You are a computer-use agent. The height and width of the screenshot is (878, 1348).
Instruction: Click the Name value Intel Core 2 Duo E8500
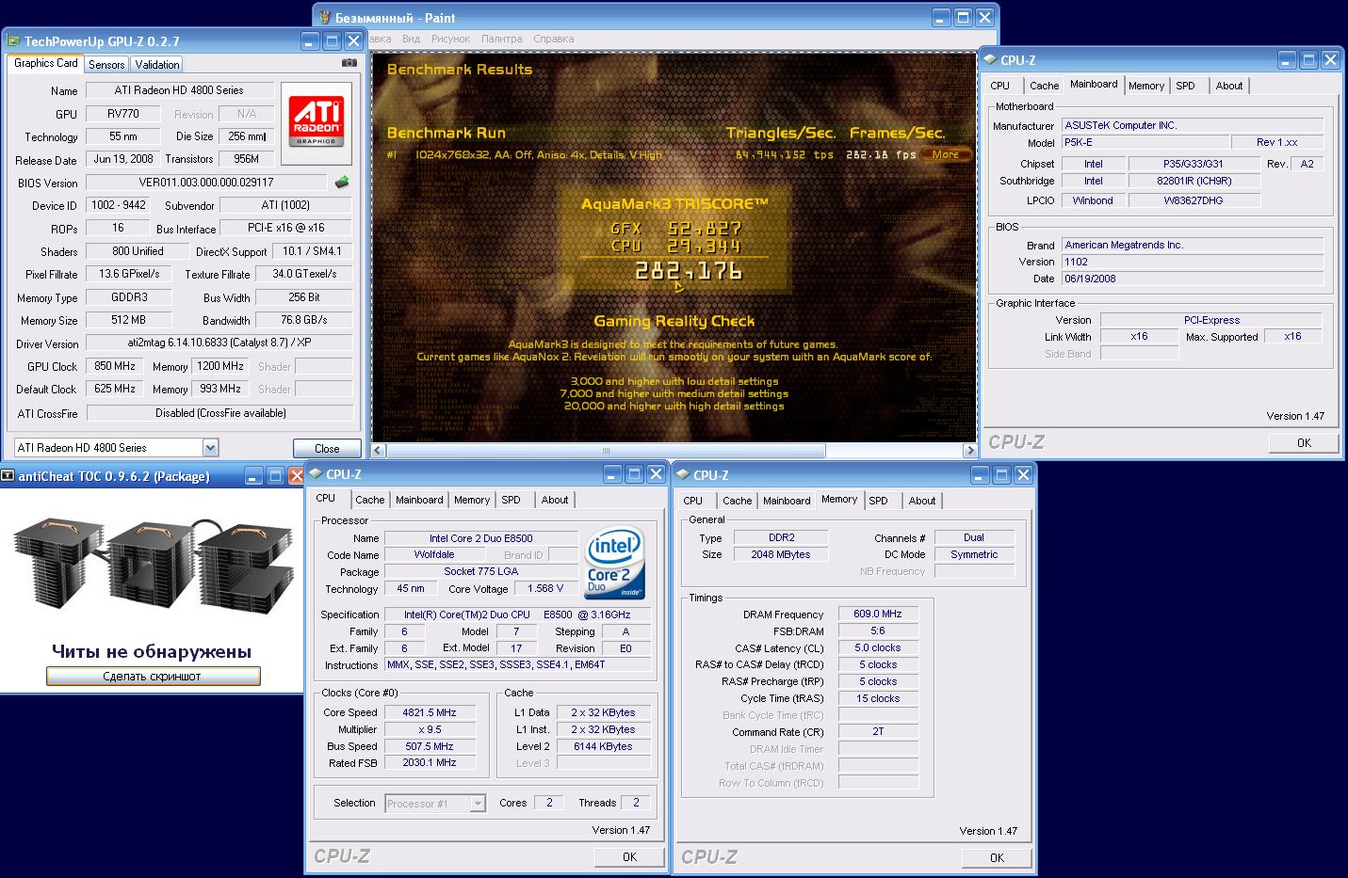pyautogui.click(x=481, y=538)
